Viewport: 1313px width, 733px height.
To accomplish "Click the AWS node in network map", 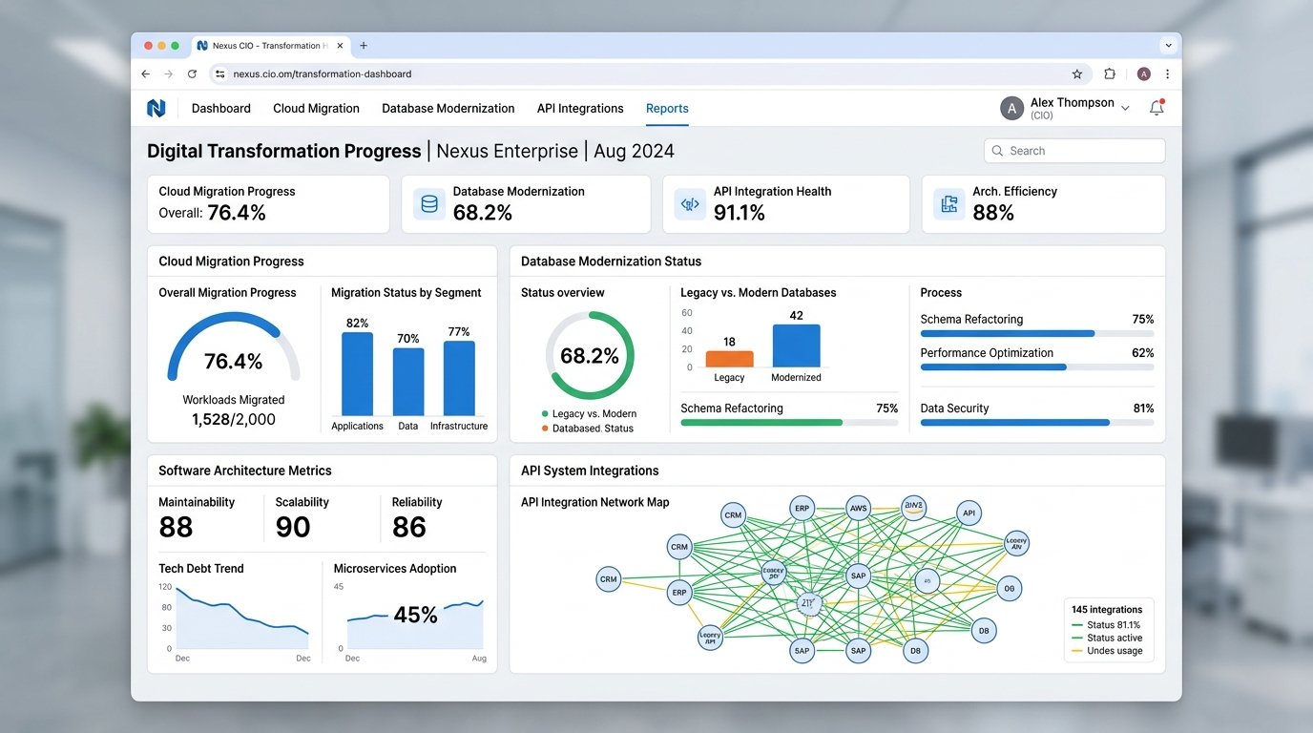I will (x=859, y=509).
